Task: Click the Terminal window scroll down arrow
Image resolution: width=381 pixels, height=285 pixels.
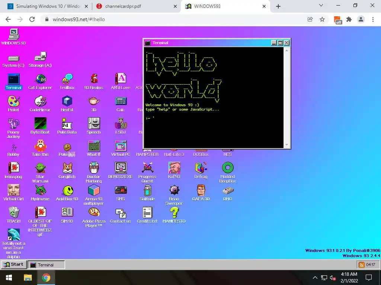Action: pyautogui.click(x=286, y=145)
